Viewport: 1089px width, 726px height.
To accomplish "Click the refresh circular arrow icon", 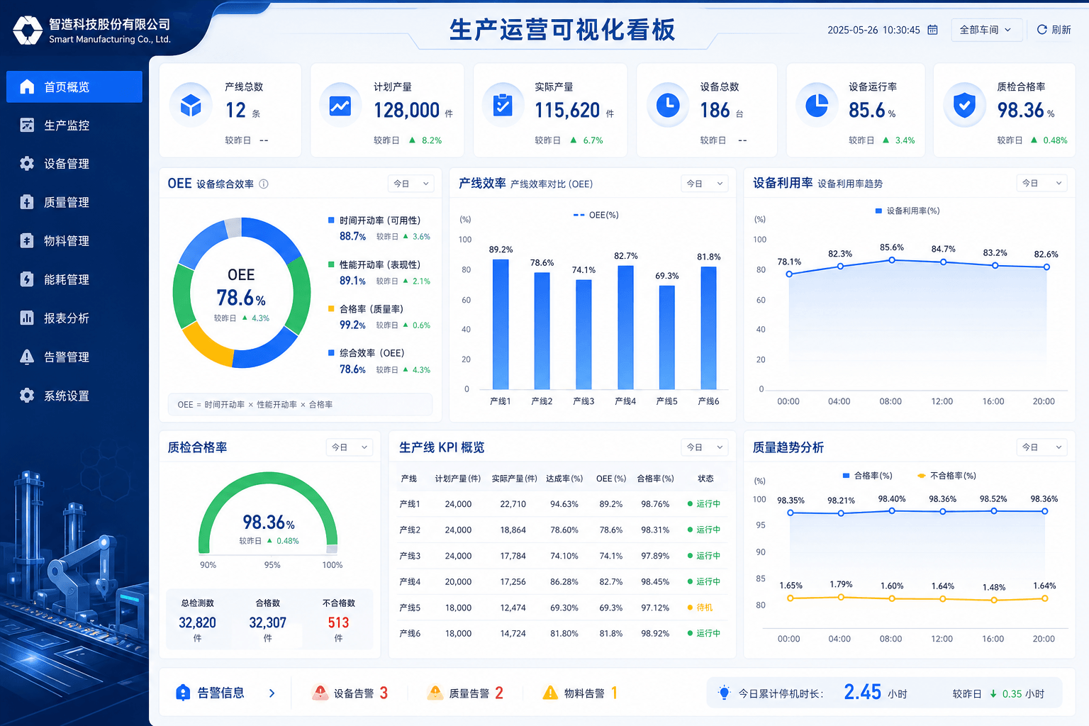I will point(1041,30).
